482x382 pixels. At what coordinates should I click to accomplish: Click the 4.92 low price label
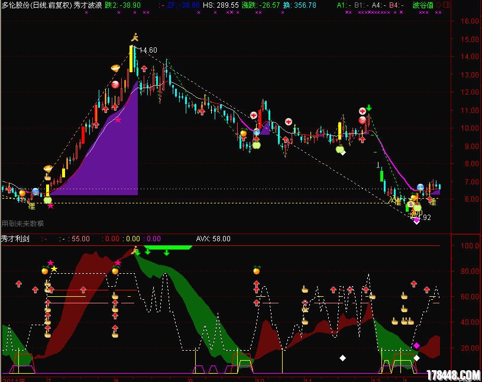point(425,218)
